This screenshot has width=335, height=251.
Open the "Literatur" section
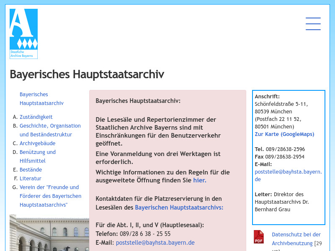click(31, 178)
